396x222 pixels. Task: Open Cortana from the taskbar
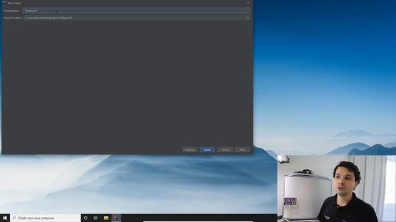(x=86, y=218)
